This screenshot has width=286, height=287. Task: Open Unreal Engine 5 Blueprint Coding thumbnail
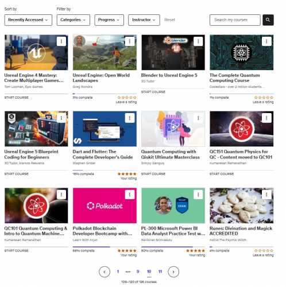click(x=36, y=129)
